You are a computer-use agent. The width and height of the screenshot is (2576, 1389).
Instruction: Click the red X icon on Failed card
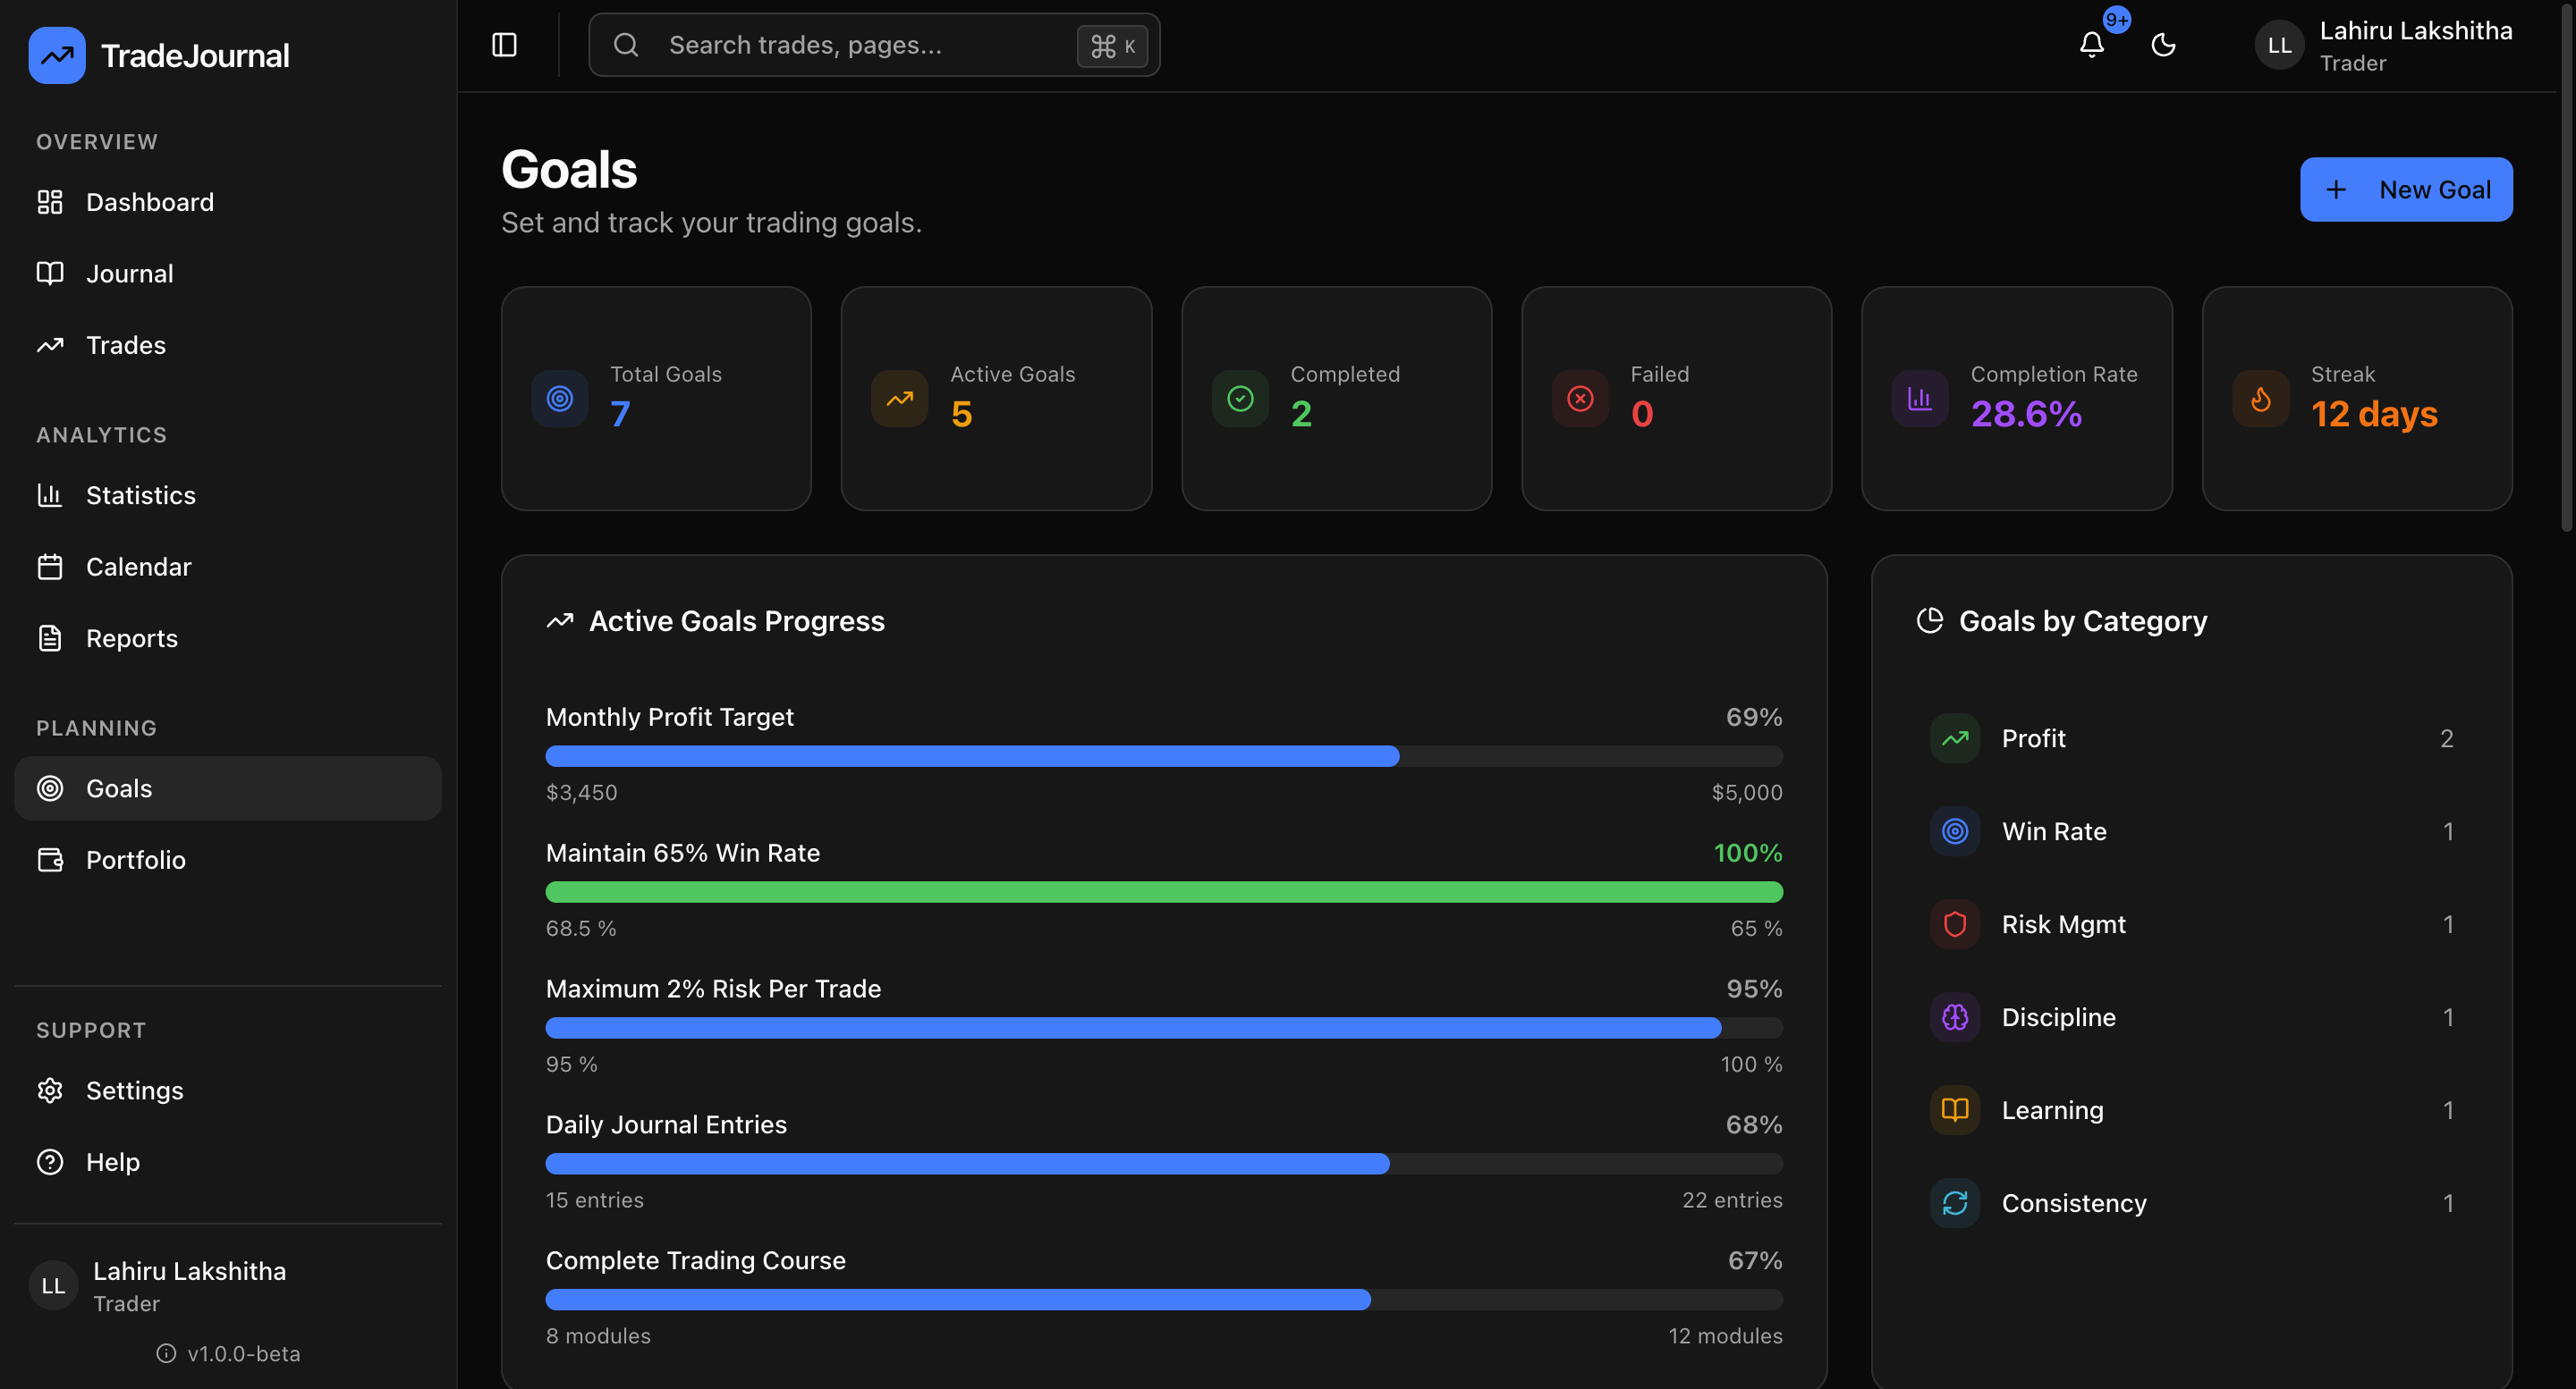click(1579, 398)
